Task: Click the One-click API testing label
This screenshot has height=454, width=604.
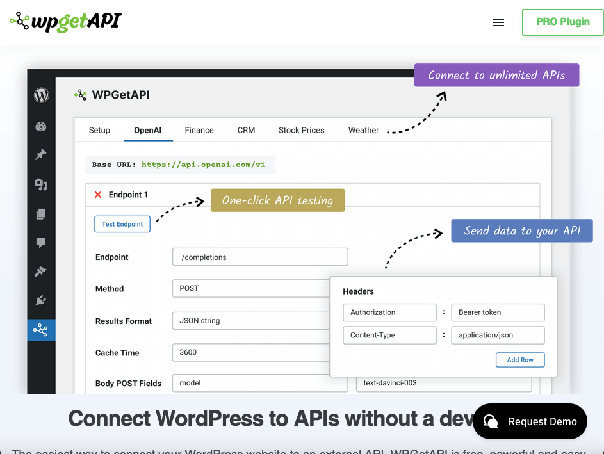Action: (x=278, y=200)
